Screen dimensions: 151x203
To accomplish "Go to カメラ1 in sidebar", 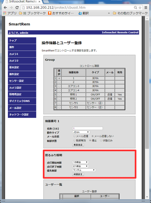I will coord(22,54).
